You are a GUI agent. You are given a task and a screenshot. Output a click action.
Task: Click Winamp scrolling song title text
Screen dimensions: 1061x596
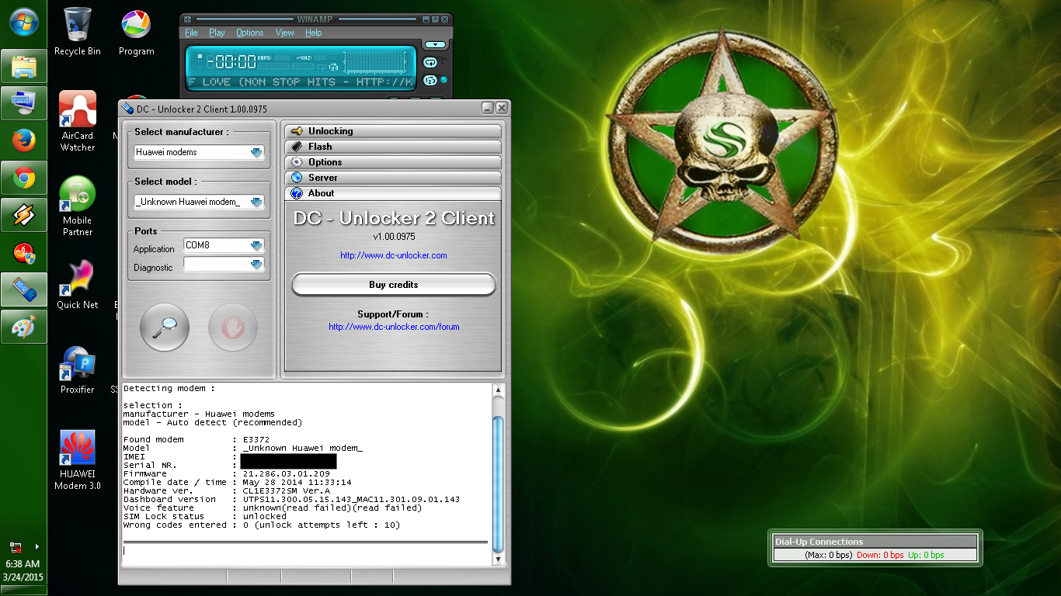coord(301,81)
